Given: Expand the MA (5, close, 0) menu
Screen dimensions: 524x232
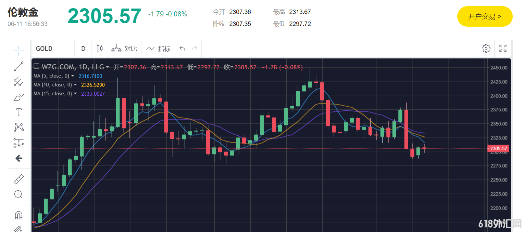Looking at the screenshot, I should (x=75, y=76).
